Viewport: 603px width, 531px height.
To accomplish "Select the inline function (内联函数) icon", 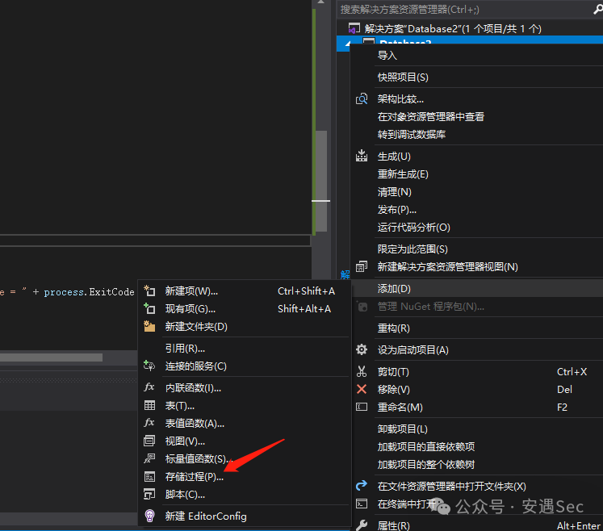I will tap(149, 387).
